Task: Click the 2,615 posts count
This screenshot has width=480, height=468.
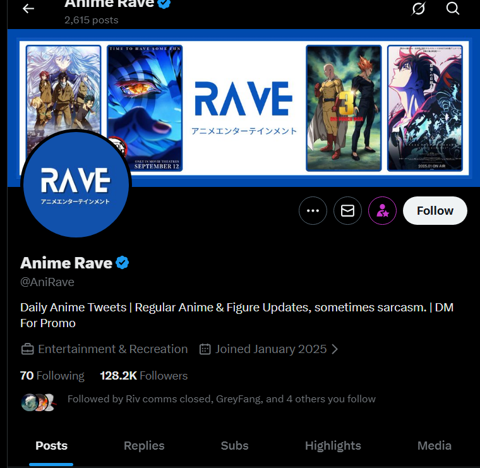Action: (x=91, y=20)
